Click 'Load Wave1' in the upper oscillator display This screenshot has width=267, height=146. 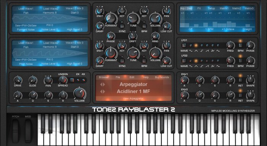pos(26,9)
